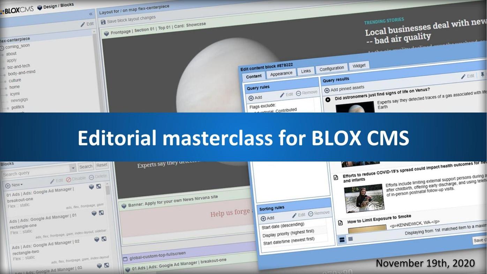
Task: Click Edit under Query rules
Action: coord(286,95)
